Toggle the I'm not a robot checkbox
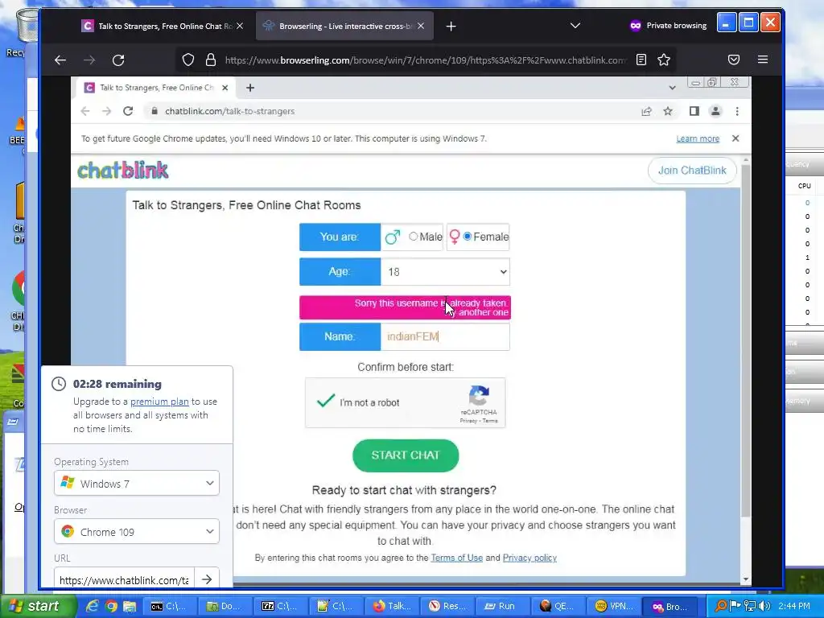The height and width of the screenshot is (618, 824). (x=326, y=402)
